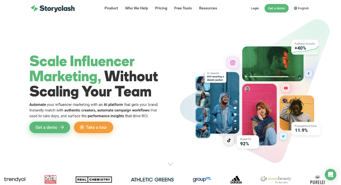This screenshot has width=341, height=185.
Task: Open the chat widget bubble
Action: click(330, 174)
